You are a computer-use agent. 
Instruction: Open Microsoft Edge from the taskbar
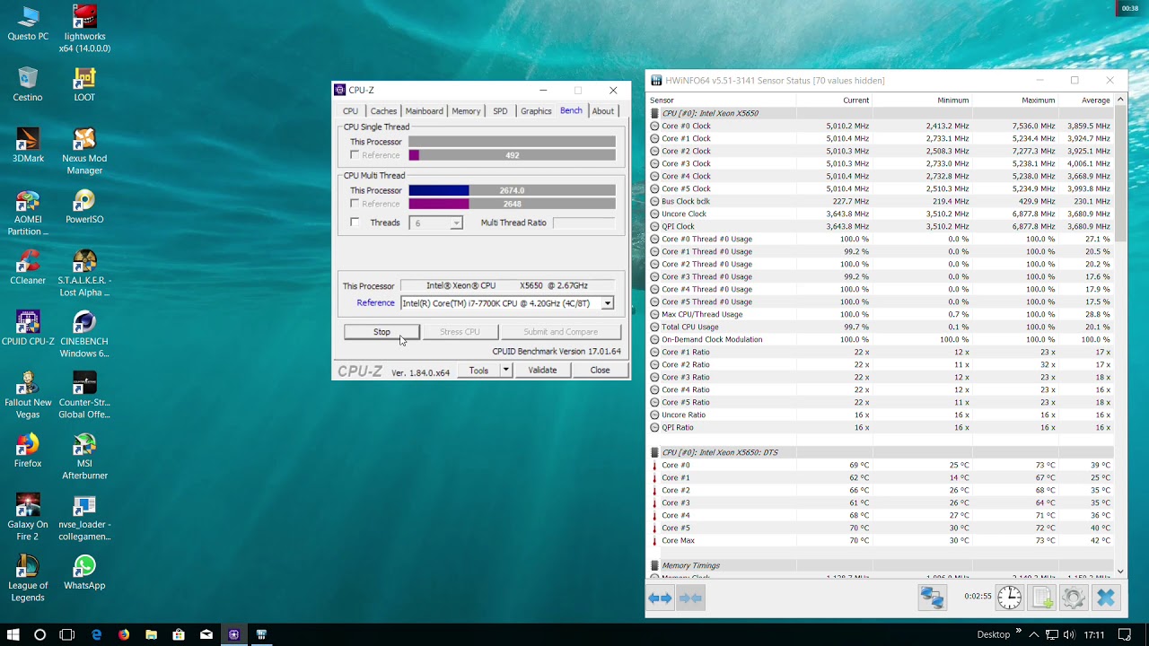(97, 634)
